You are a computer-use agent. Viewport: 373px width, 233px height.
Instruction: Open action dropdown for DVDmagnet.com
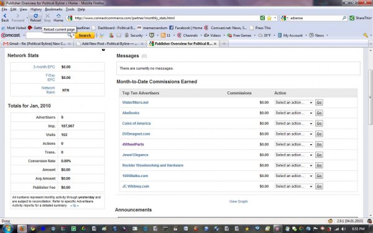click(294, 134)
